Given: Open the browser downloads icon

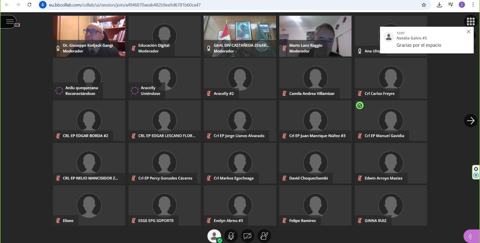Looking at the screenshot, I should (x=439, y=5).
